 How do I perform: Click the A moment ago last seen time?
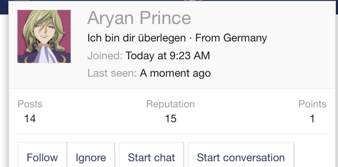175,73
